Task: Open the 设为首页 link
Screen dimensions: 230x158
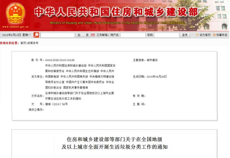Action: pyautogui.click(x=205, y=35)
